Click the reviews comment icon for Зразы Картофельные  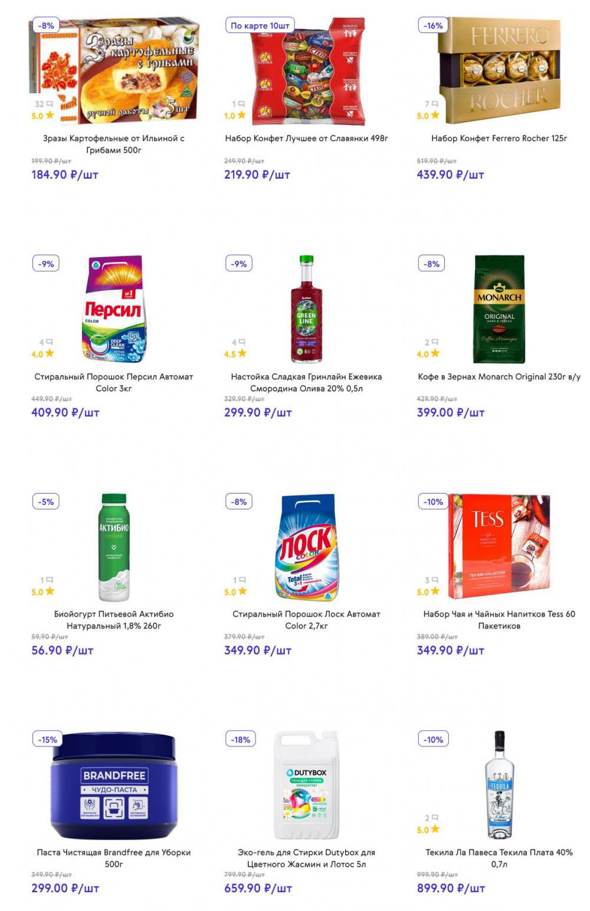pyautogui.click(x=50, y=104)
